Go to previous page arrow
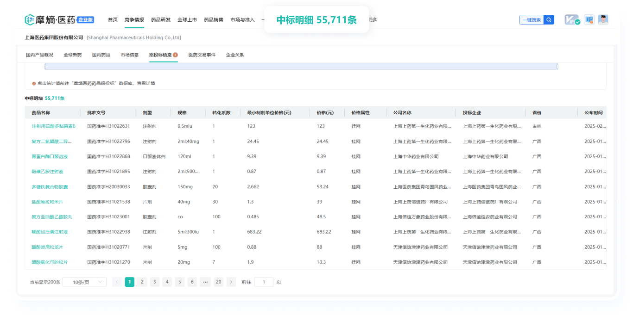Image resolution: width=633 pixels, height=315 pixels. (117, 282)
